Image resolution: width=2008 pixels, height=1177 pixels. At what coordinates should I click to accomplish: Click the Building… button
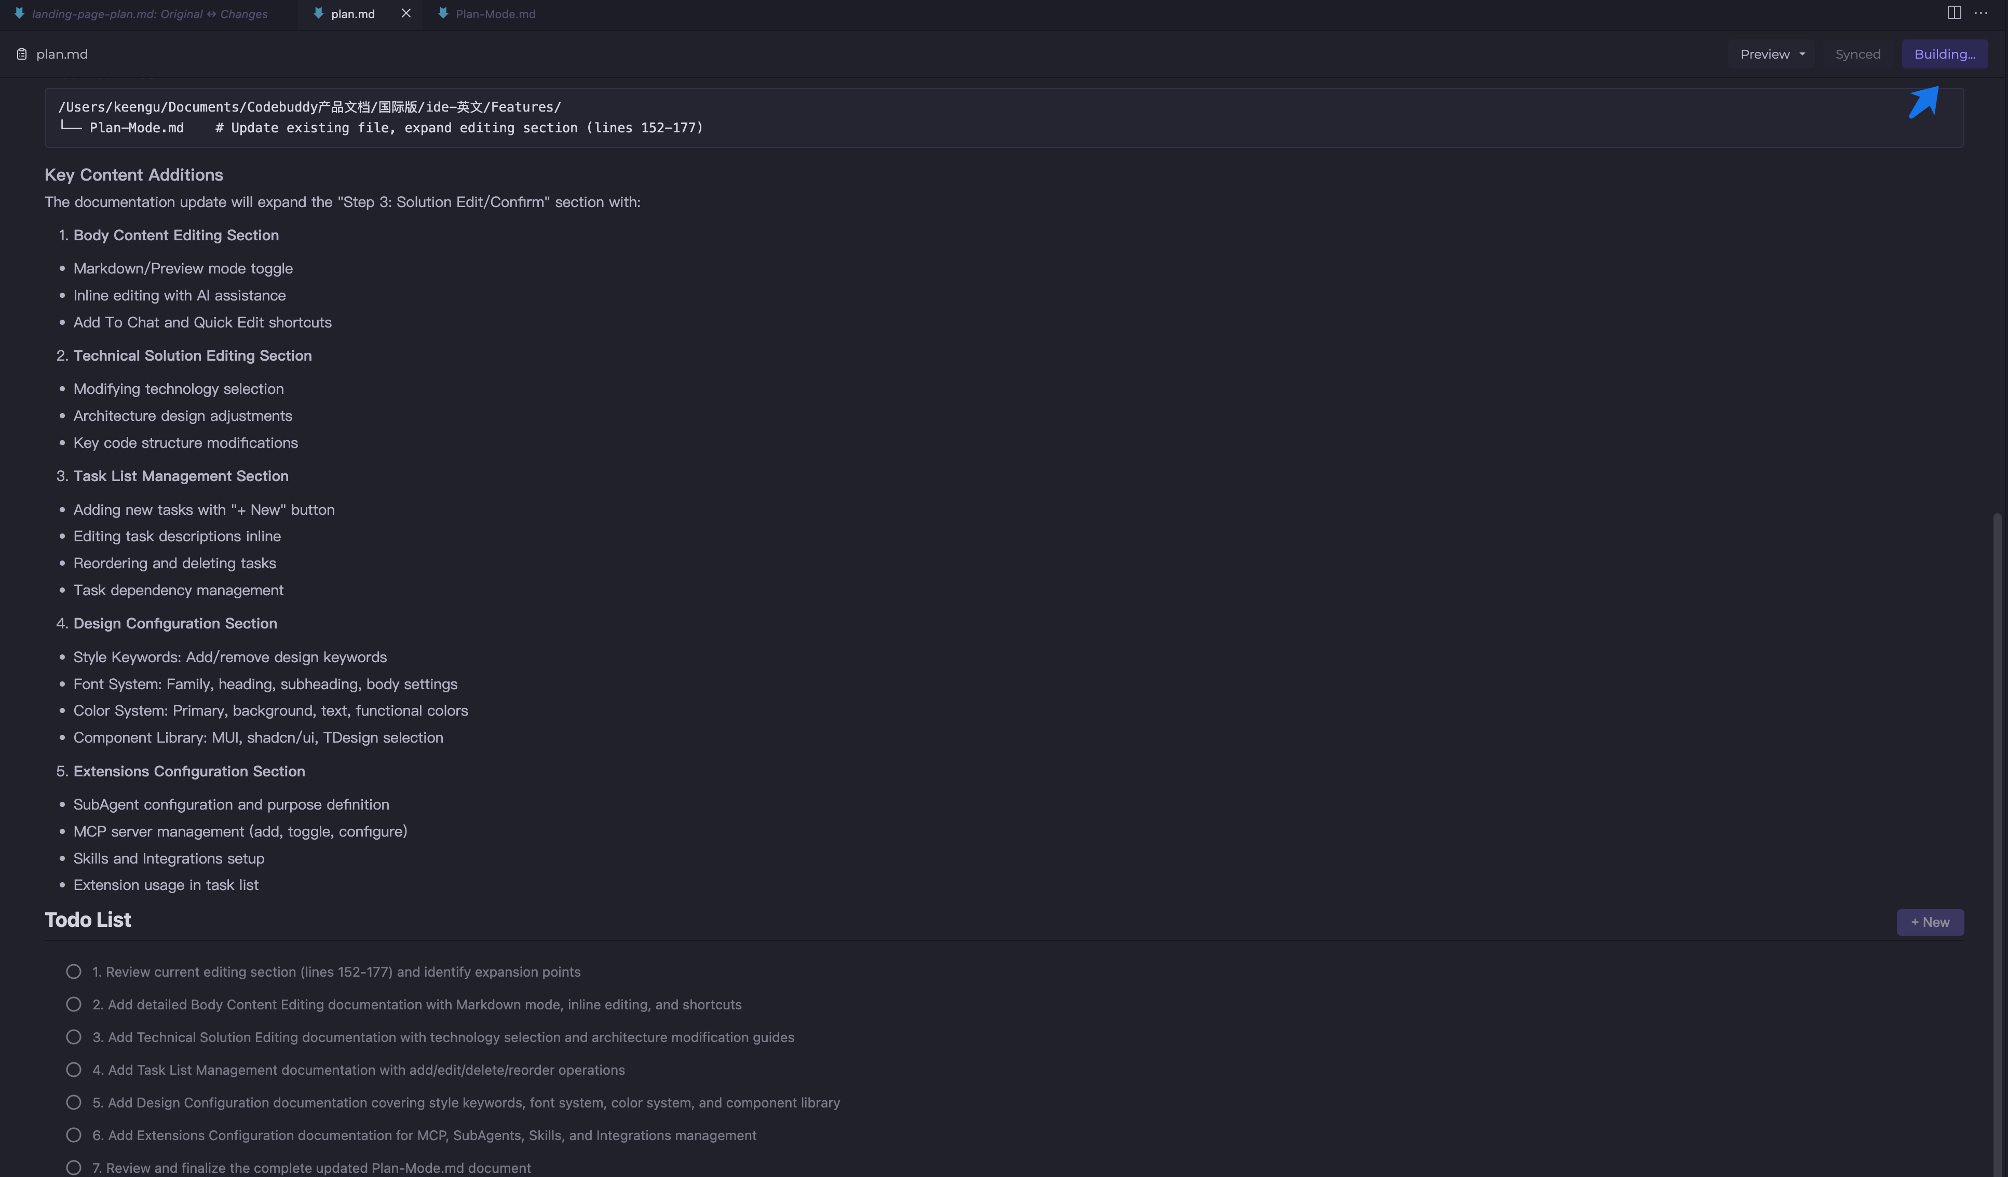pyautogui.click(x=1944, y=54)
